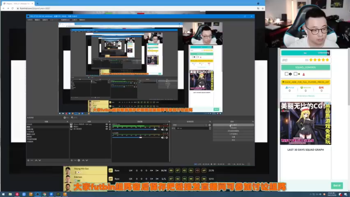Toggle visibility eye of second OBS source
The image size is (350, 197).
coord(107,127)
